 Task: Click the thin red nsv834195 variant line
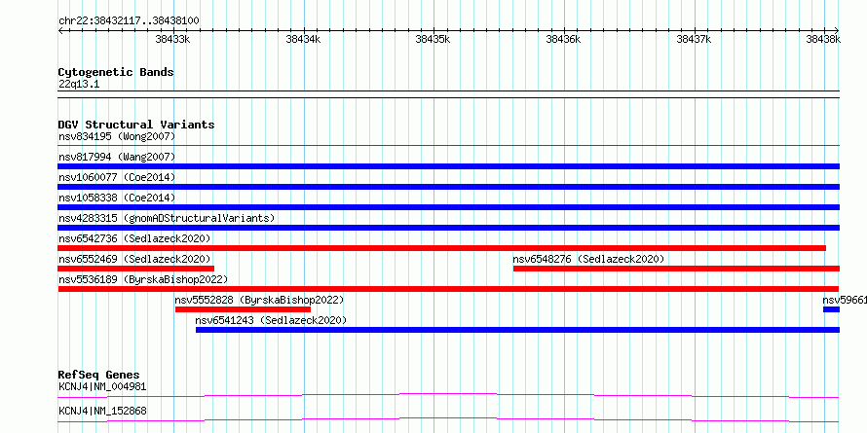point(448,146)
